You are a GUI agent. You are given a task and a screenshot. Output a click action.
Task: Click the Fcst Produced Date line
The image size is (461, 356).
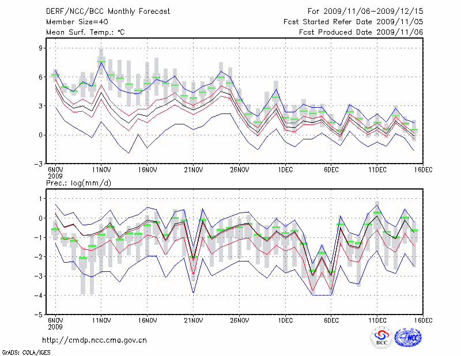tap(361, 32)
